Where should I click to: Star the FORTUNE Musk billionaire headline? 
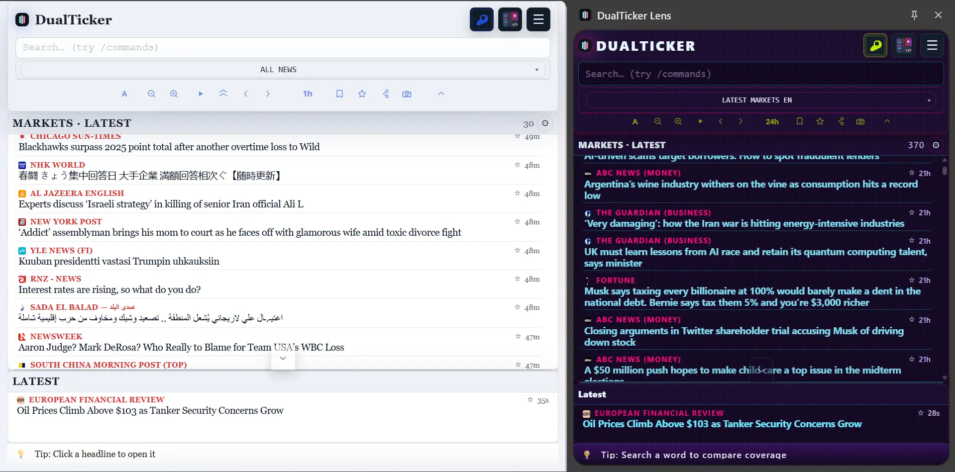(x=912, y=281)
